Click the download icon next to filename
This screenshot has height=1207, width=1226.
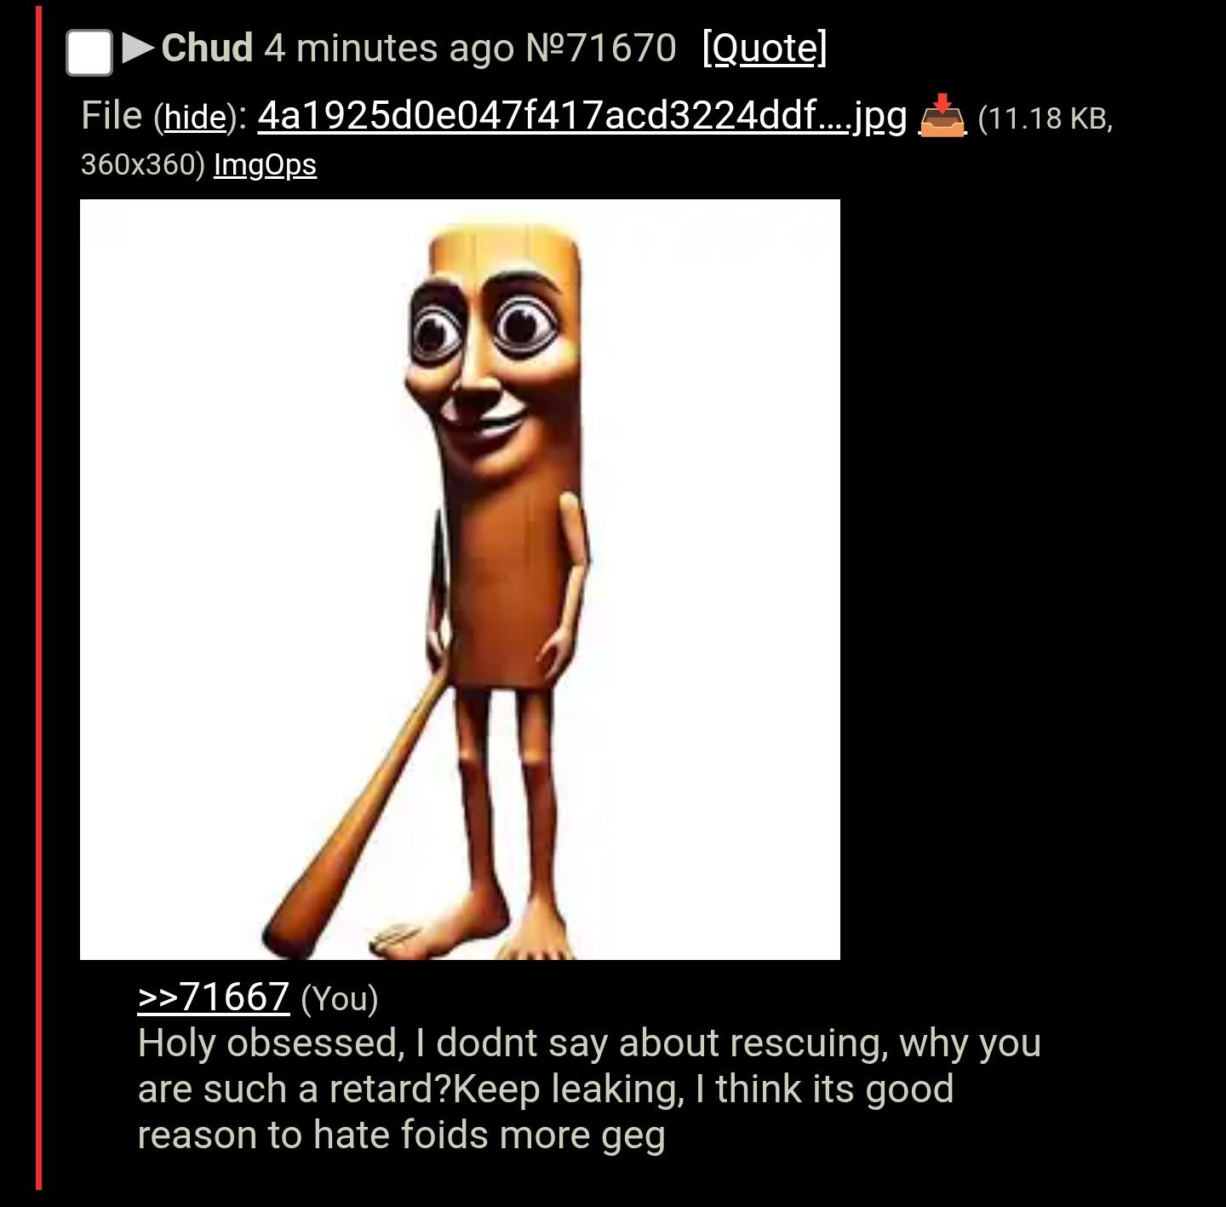pyautogui.click(x=942, y=116)
